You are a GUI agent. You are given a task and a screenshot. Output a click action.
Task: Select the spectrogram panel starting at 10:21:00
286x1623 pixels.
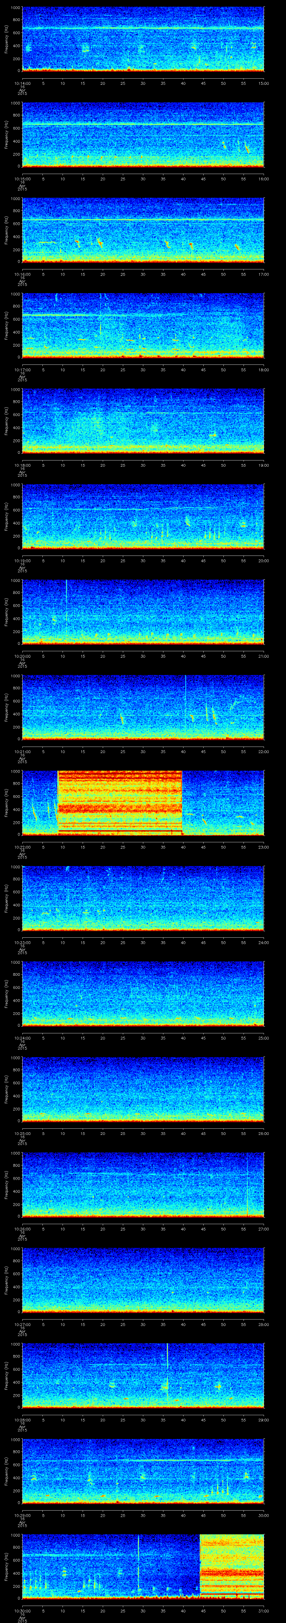point(143,707)
